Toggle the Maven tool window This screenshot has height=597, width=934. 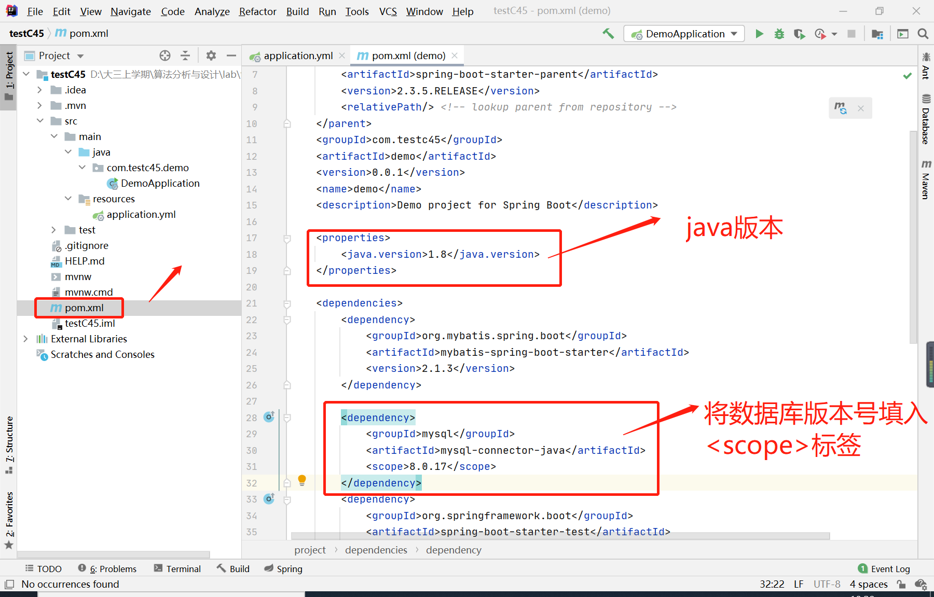tap(927, 178)
